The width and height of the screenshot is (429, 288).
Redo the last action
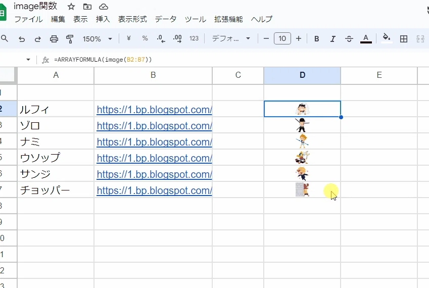(x=37, y=39)
